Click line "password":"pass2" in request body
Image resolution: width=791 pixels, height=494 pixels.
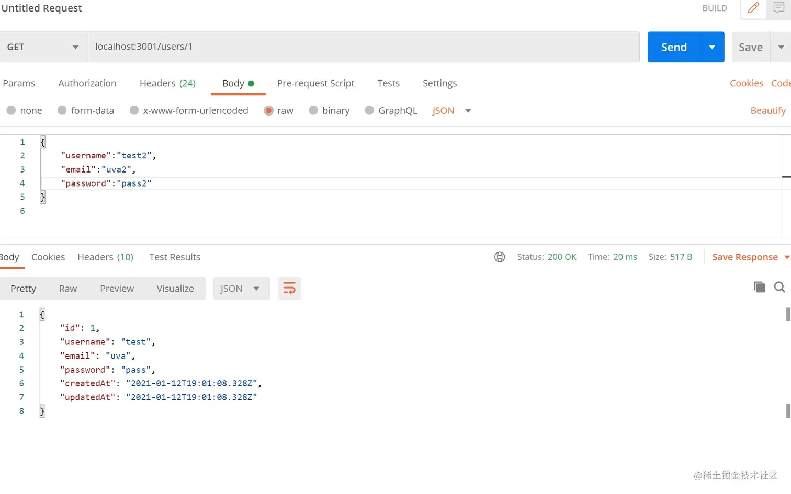click(106, 183)
